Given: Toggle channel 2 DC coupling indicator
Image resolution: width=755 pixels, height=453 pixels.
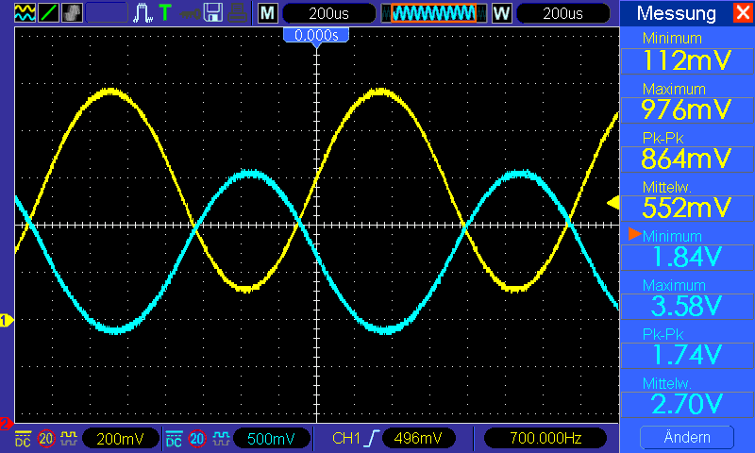Looking at the screenshot, I should click(x=175, y=438).
